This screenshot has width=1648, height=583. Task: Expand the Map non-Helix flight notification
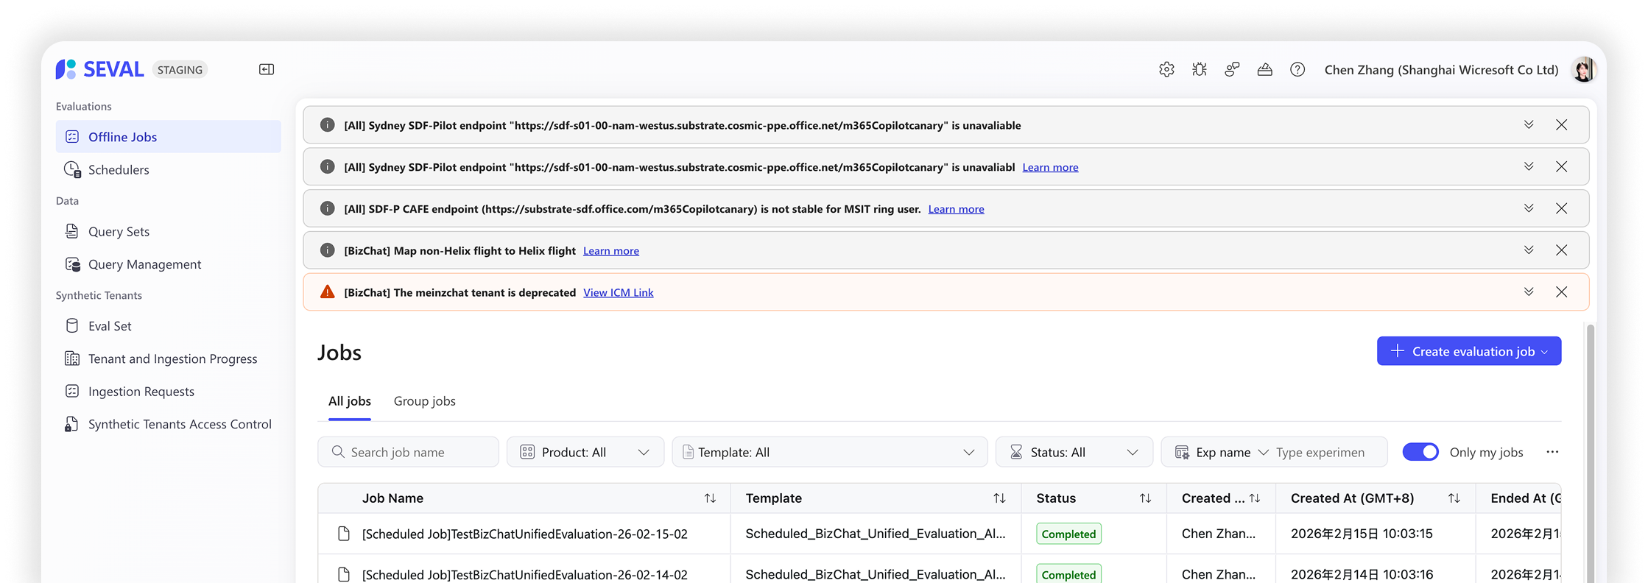1529,250
